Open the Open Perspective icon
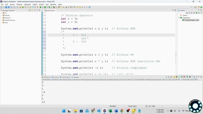Image resolution: width=203 pixels, height=114 pixels. click(195, 7)
